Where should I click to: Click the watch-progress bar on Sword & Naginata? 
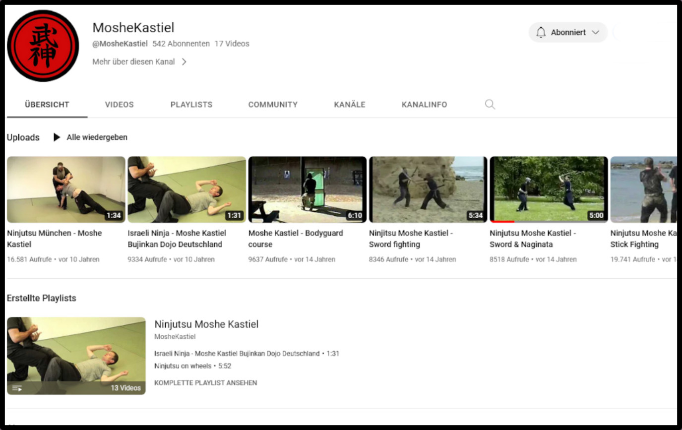[x=549, y=222]
